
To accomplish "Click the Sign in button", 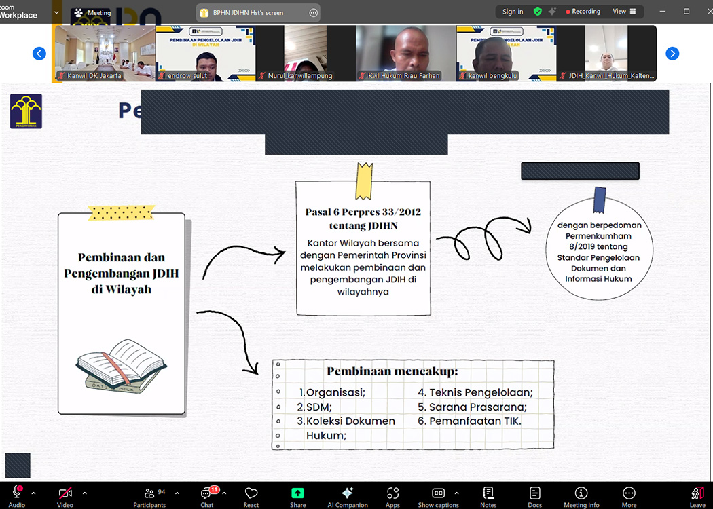I will [513, 12].
